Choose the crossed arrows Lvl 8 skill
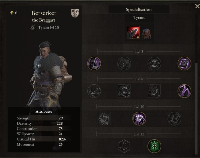Image resolution: width=200 pixels, height=158 pixels. point(94,91)
